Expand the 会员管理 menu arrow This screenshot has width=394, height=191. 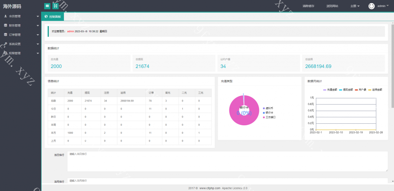(x=38, y=16)
